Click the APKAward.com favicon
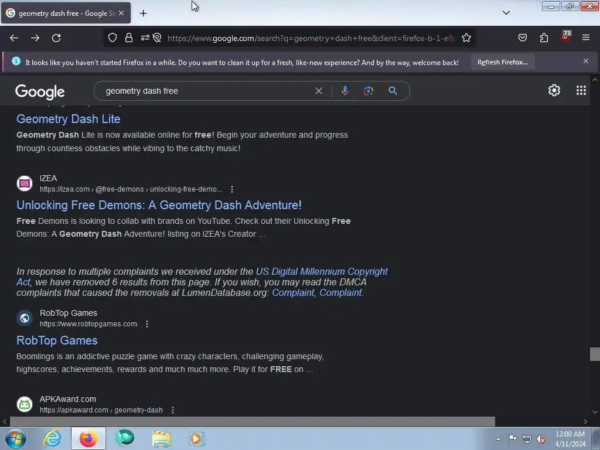The image size is (600, 450). click(25, 404)
